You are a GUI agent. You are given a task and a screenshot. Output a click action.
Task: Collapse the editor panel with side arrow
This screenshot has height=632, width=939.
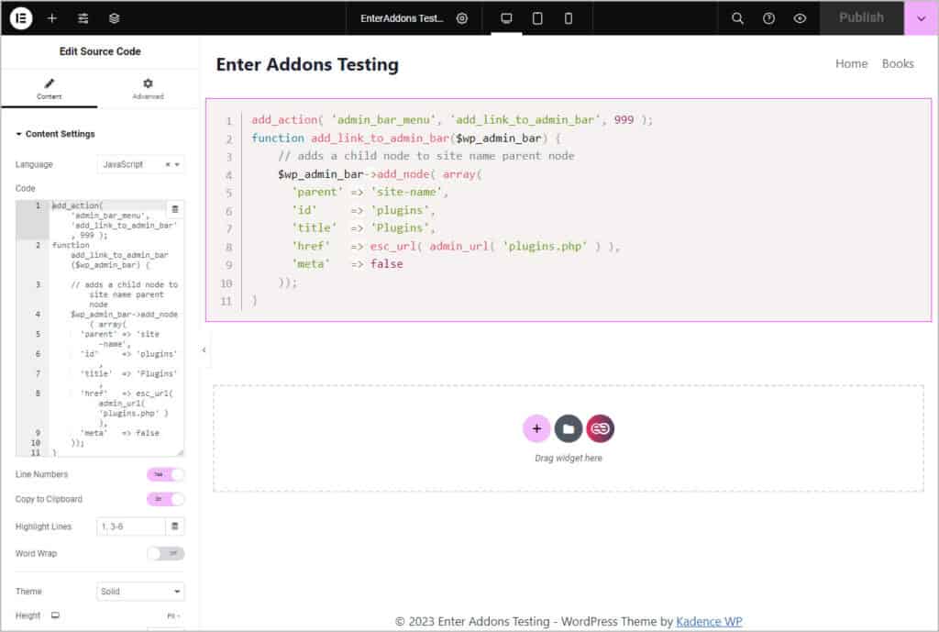click(x=204, y=349)
